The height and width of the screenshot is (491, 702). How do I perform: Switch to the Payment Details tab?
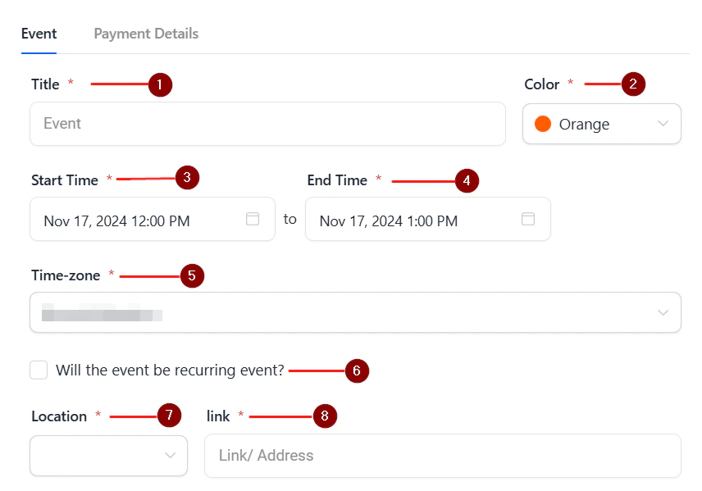point(145,34)
